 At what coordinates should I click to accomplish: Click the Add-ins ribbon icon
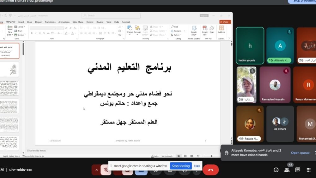point(222,30)
